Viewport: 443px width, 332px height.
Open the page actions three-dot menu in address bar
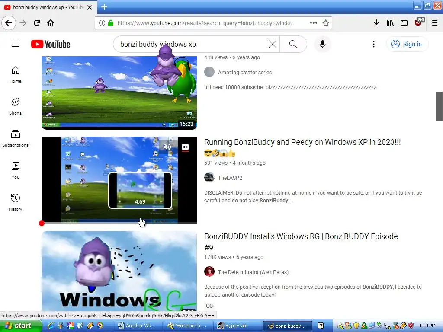coord(314,23)
